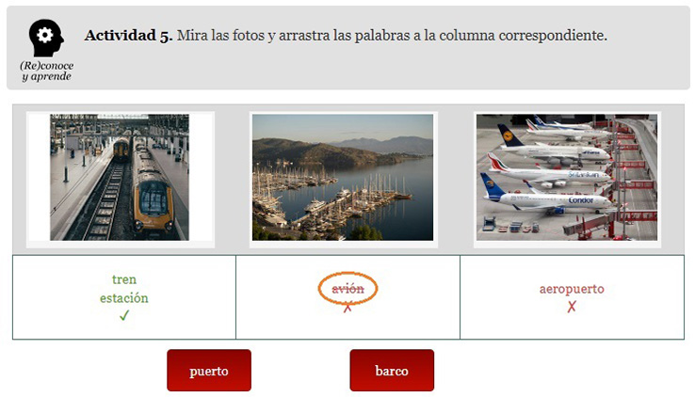Click the (Re)conoce y aprende label
This screenshot has height=397, width=695.
(46, 71)
